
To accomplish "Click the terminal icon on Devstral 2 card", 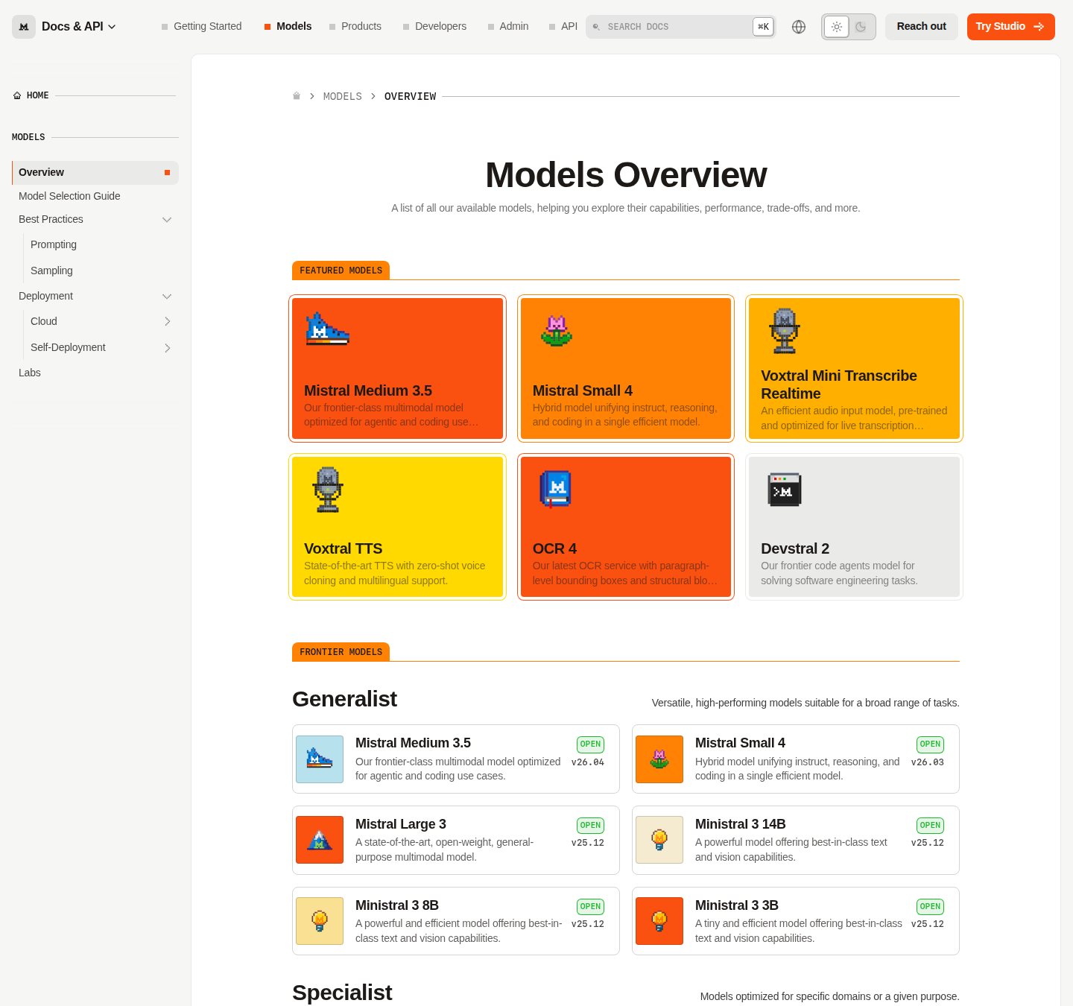I will [x=785, y=490].
